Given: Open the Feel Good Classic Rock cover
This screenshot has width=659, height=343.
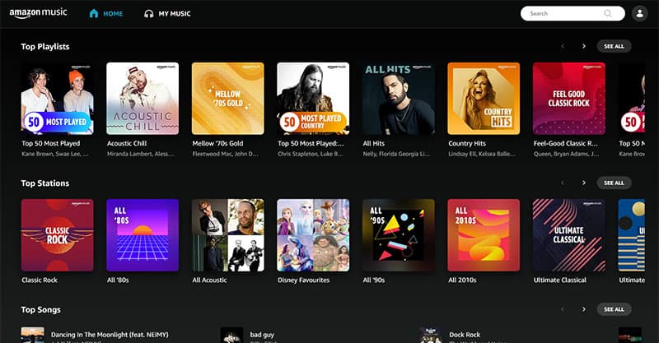Looking at the screenshot, I should (569, 99).
